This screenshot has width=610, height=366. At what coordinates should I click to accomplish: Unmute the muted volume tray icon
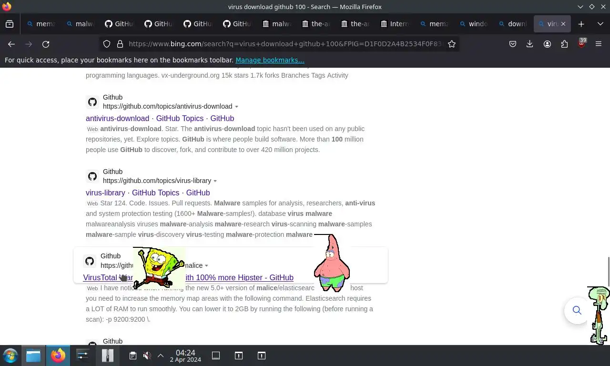click(x=147, y=356)
